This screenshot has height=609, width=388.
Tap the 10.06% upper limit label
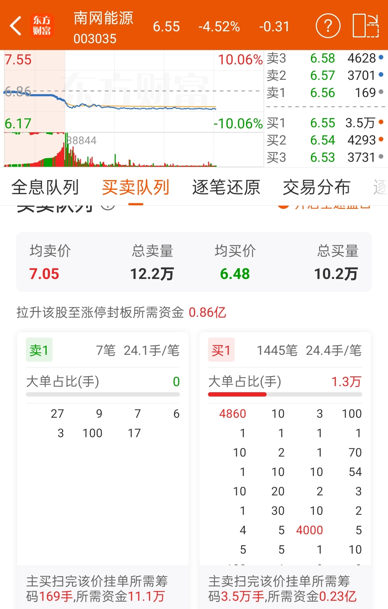[240, 60]
